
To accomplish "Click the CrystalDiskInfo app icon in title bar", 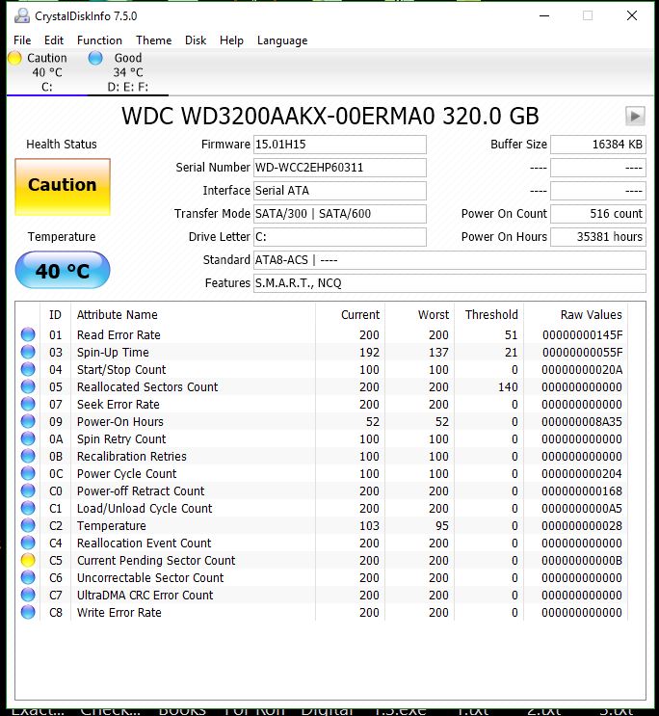I will pyautogui.click(x=21, y=16).
